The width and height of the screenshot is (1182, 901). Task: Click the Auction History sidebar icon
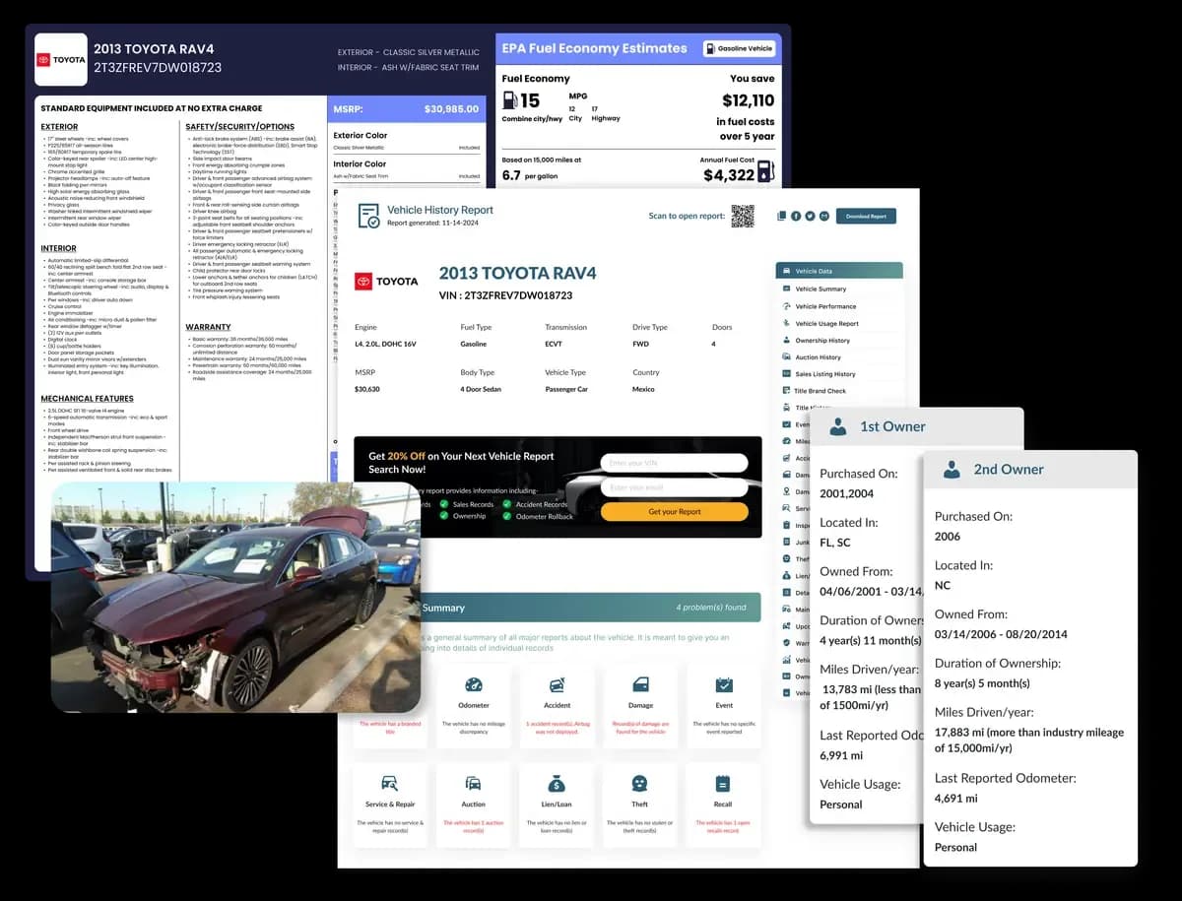[785, 357]
